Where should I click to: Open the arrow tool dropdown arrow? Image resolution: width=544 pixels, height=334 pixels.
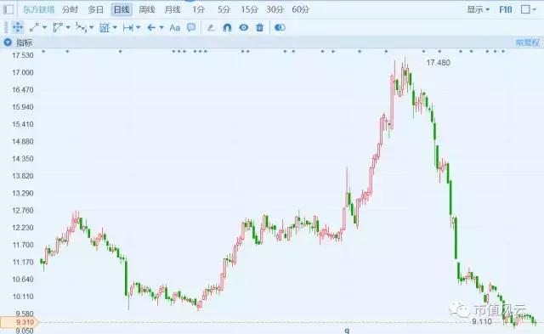161,27
